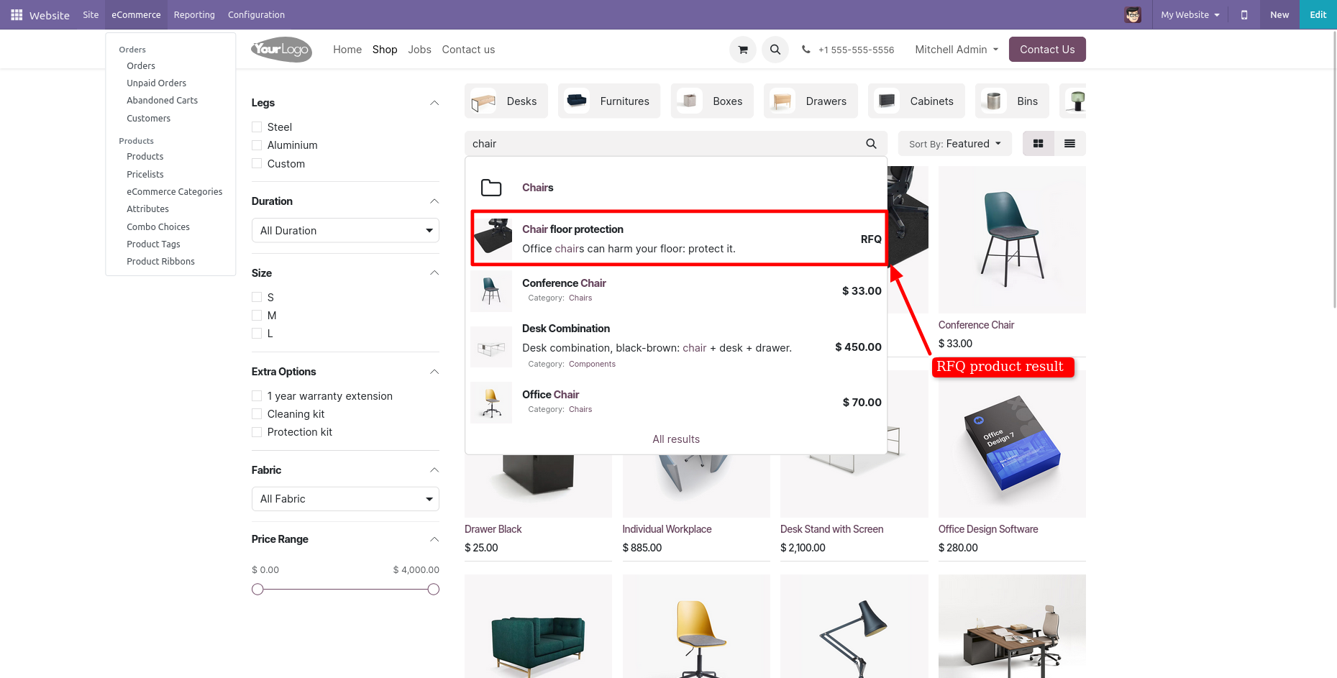Click the Contact Us button
Image resolution: width=1337 pixels, height=678 pixels.
[x=1047, y=50]
